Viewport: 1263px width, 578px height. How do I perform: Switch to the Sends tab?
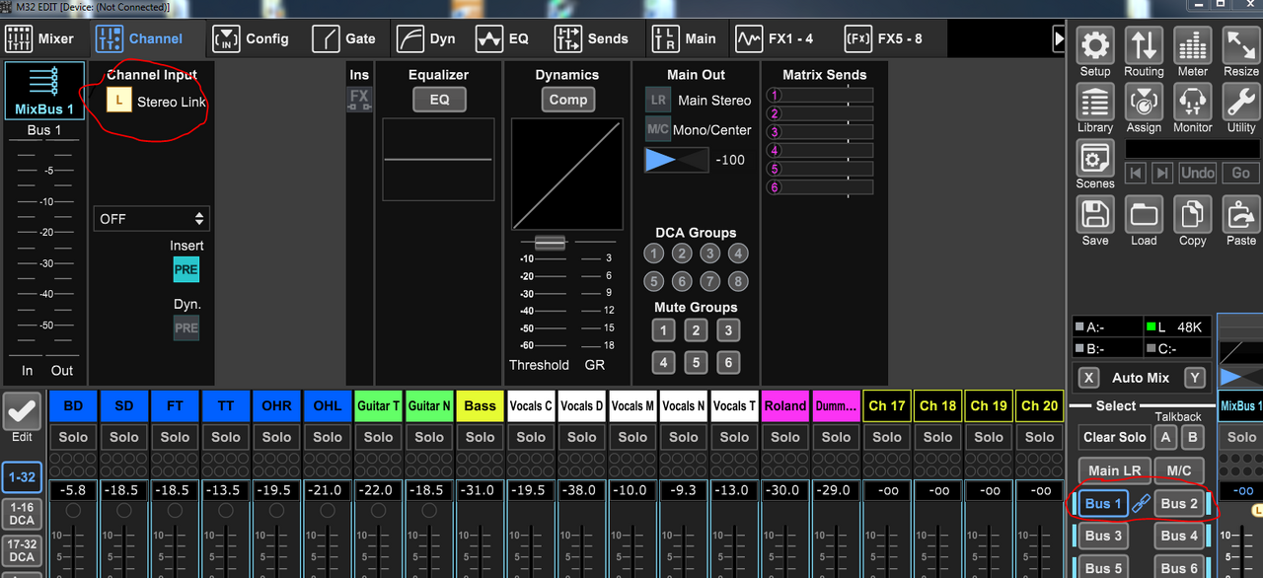591,39
